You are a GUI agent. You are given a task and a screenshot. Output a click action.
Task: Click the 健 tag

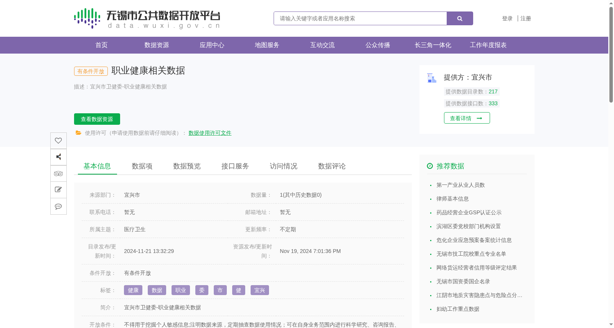click(239, 290)
